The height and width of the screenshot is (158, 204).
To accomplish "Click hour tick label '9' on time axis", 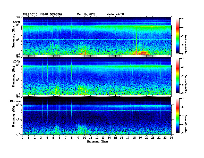I will pyautogui.click(x=78, y=138).
